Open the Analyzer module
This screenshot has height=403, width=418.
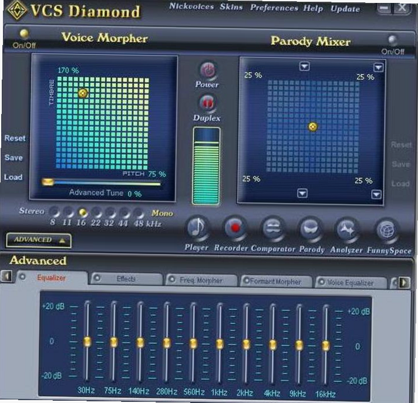pos(347,229)
